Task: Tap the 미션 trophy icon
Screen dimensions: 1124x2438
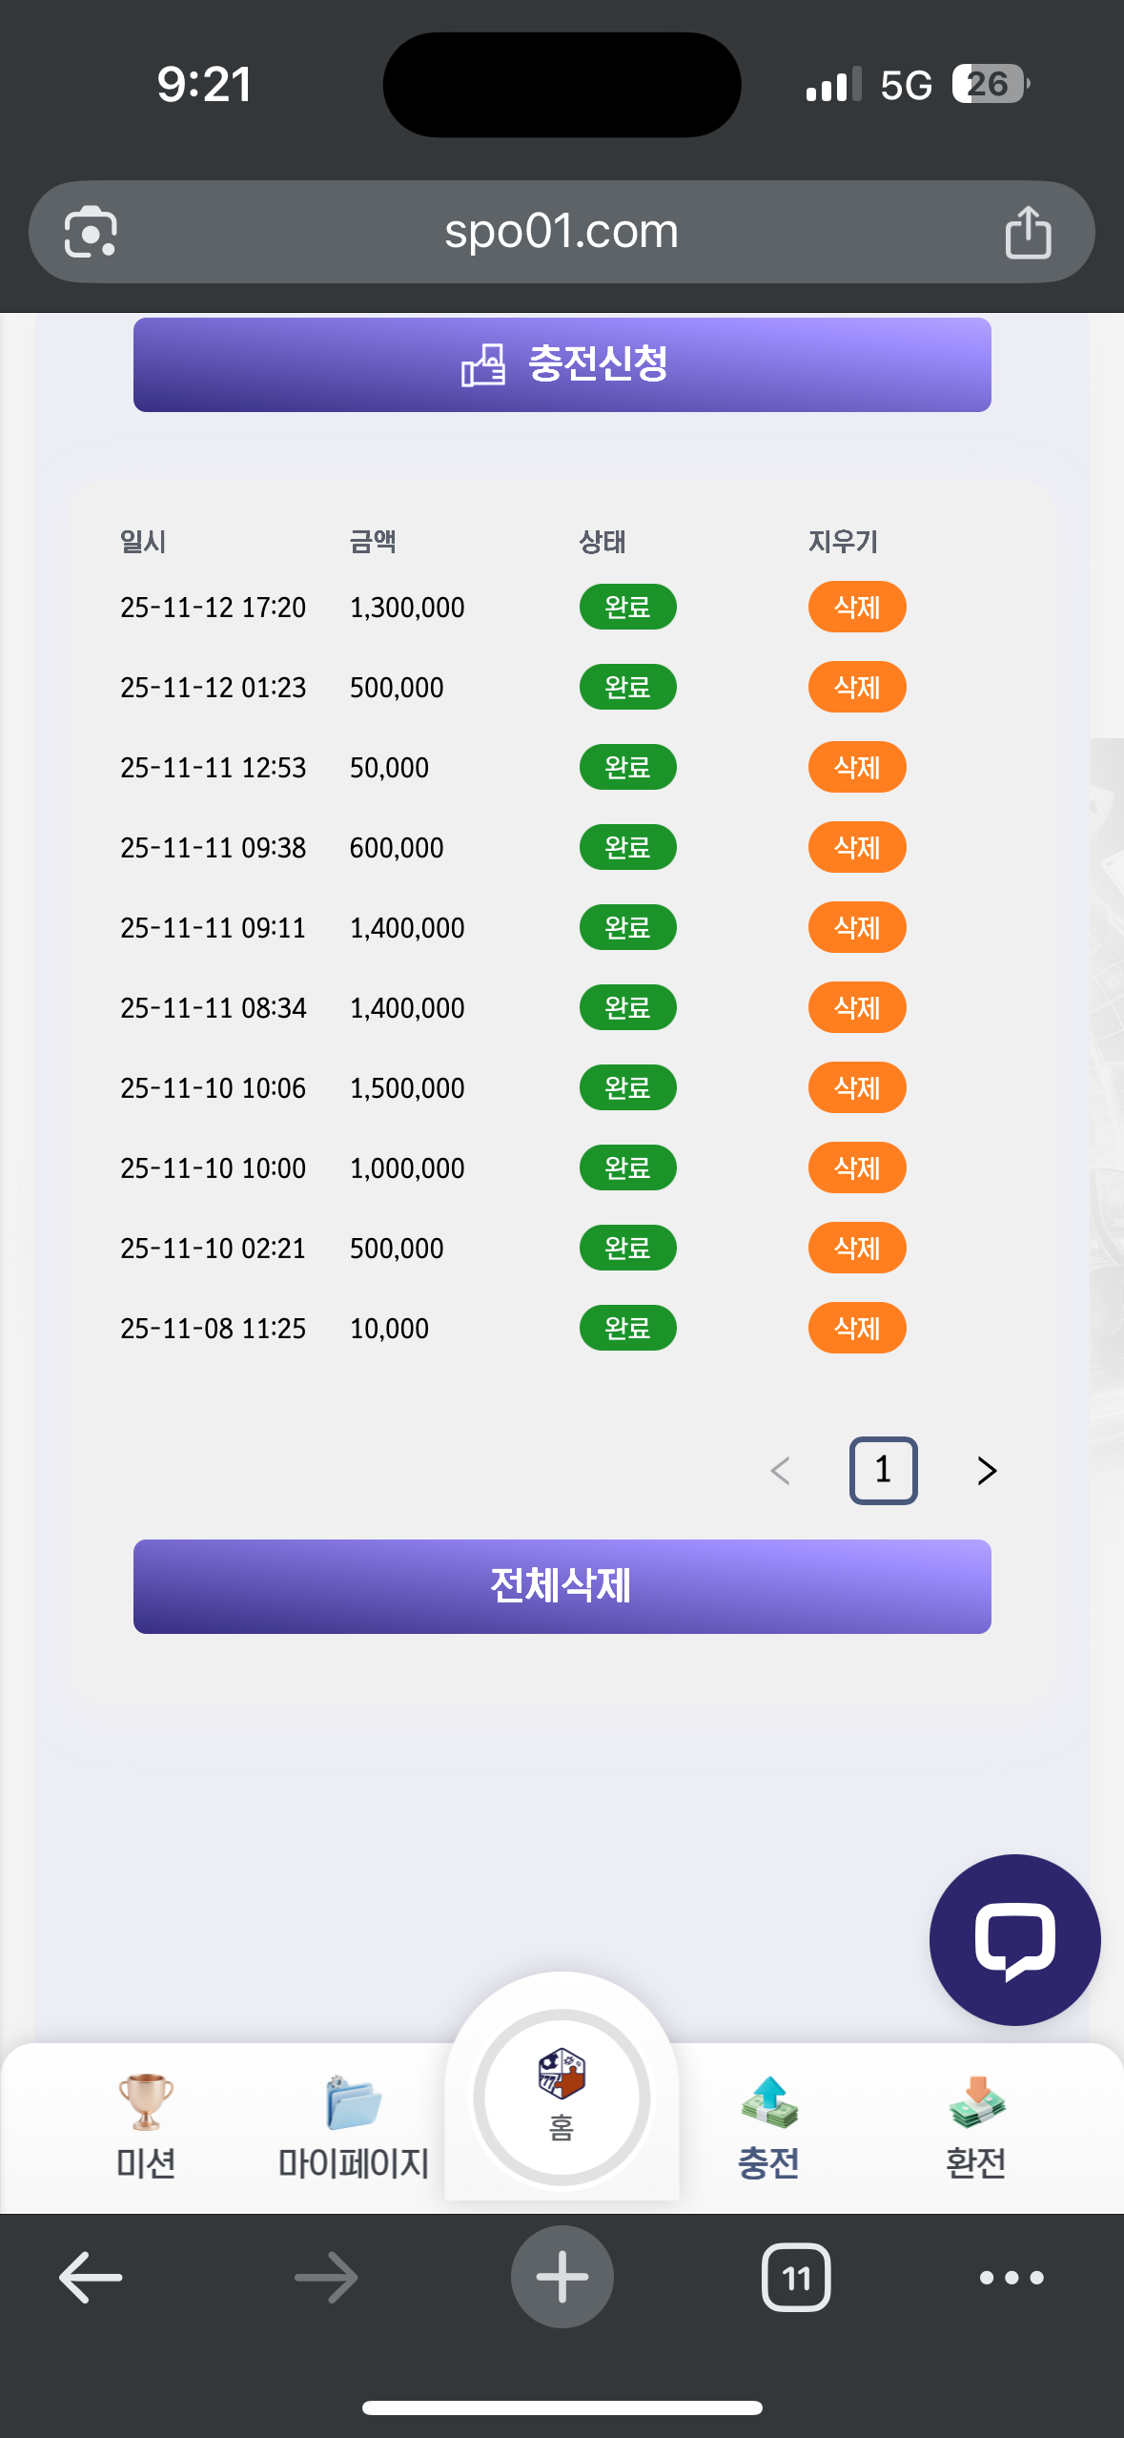Action: tap(146, 2101)
